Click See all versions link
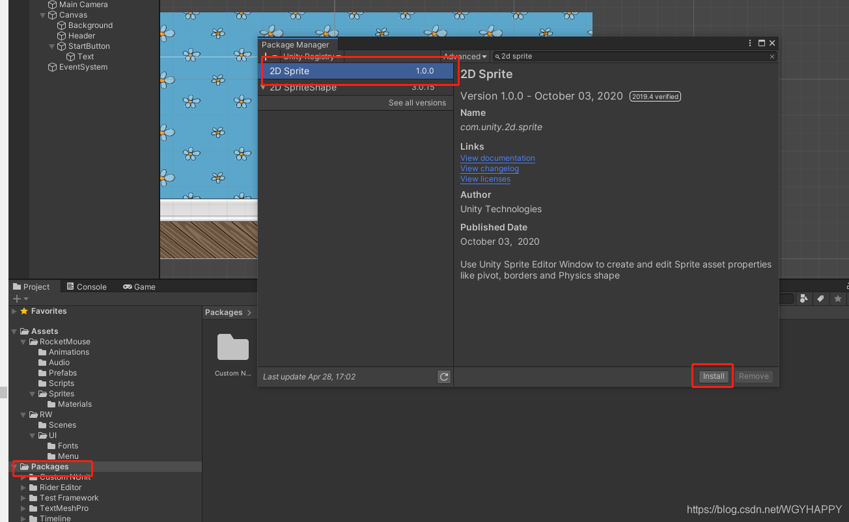 (417, 103)
